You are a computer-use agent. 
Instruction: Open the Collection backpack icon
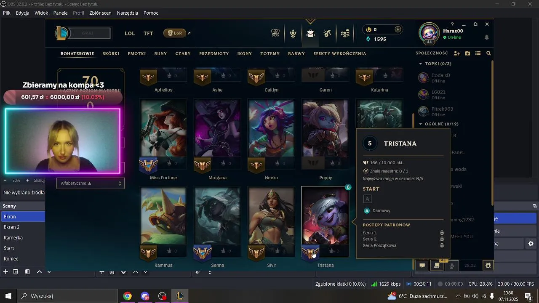[310, 34]
